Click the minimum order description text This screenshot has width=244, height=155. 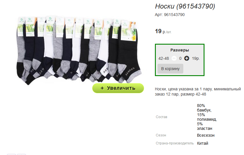coord(198,92)
